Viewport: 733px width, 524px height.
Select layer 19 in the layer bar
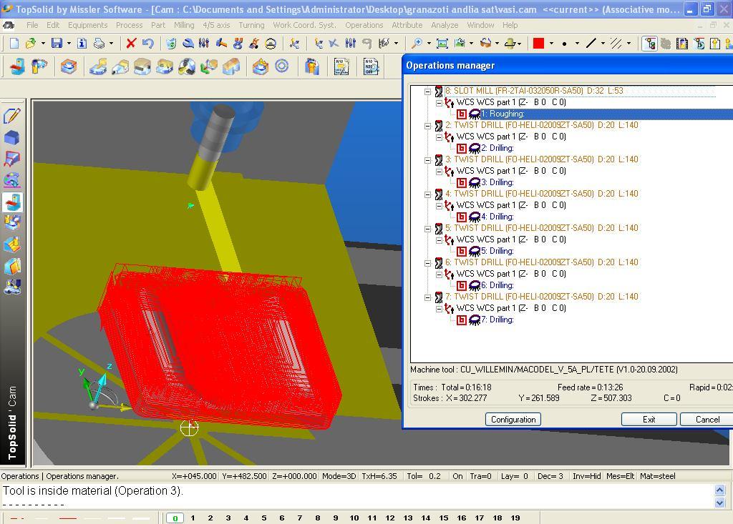515,518
